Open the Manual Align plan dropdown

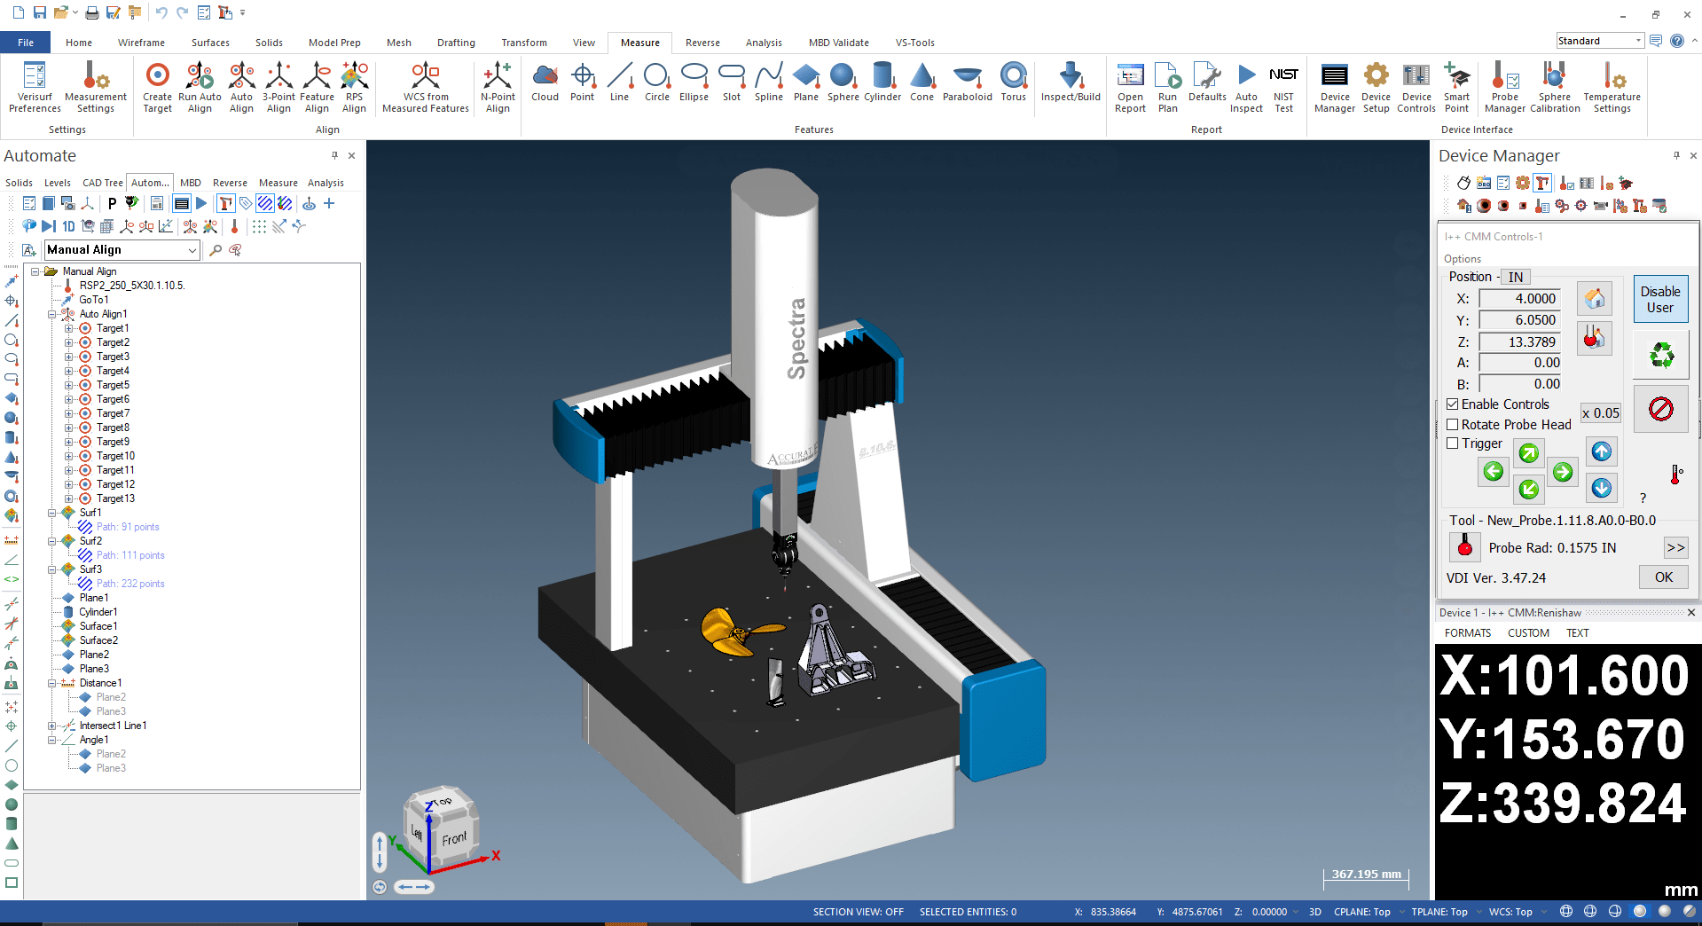click(192, 250)
